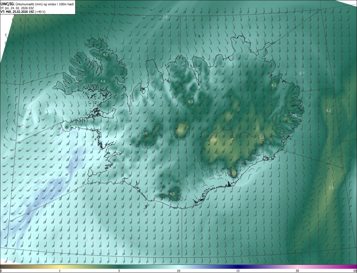This screenshot has width=357, height=273.
Task: Click the map title 'UWC/IG: Úrkomumætti (mm) og vindur í 100m hæð'
Action: pos(37,4)
